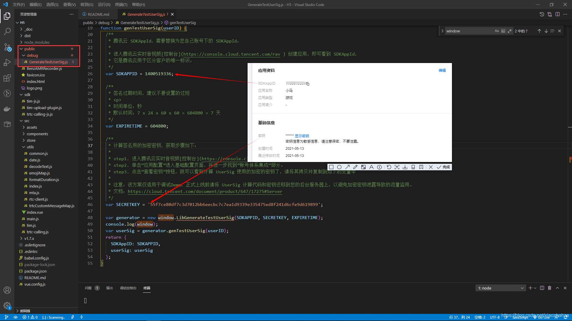Expand the 时间线 timeline section

(46, 311)
